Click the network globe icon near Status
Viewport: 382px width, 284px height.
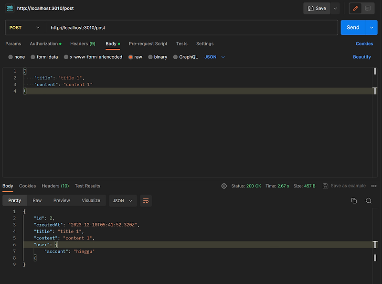point(224,186)
